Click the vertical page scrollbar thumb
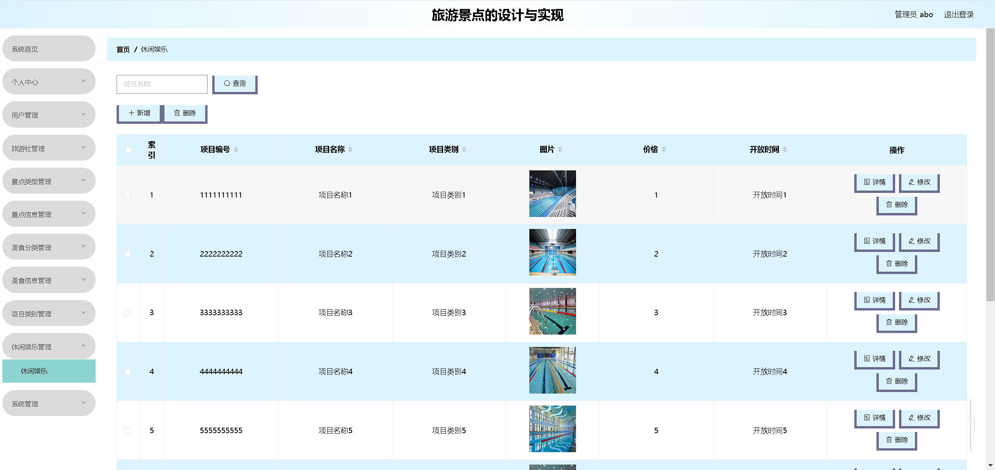Image resolution: width=995 pixels, height=470 pixels. click(x=990, y=163)
